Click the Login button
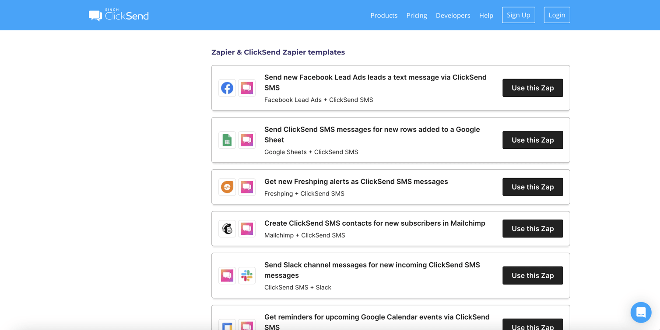660x330 pixels. (557, 15)
